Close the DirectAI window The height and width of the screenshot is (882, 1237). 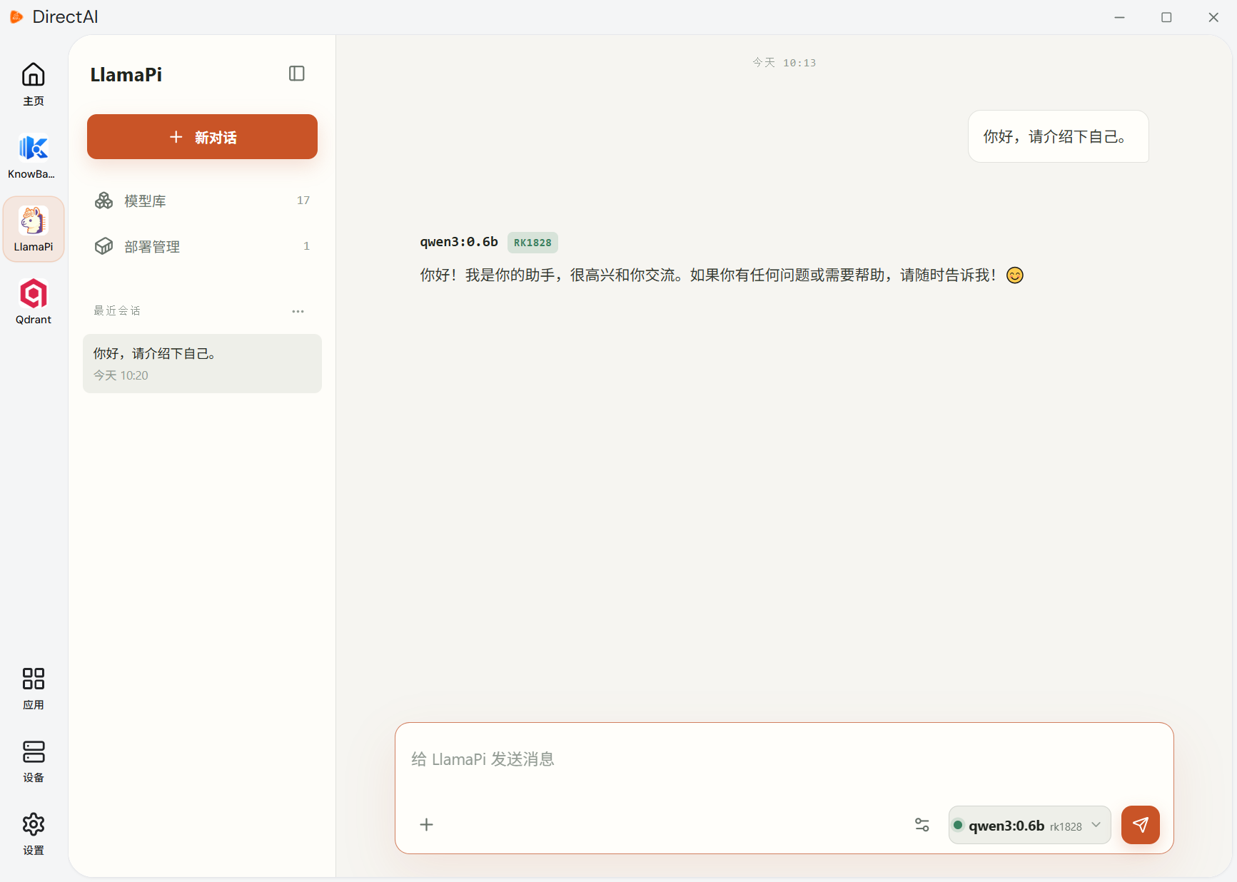click(x=1213, y=17)
